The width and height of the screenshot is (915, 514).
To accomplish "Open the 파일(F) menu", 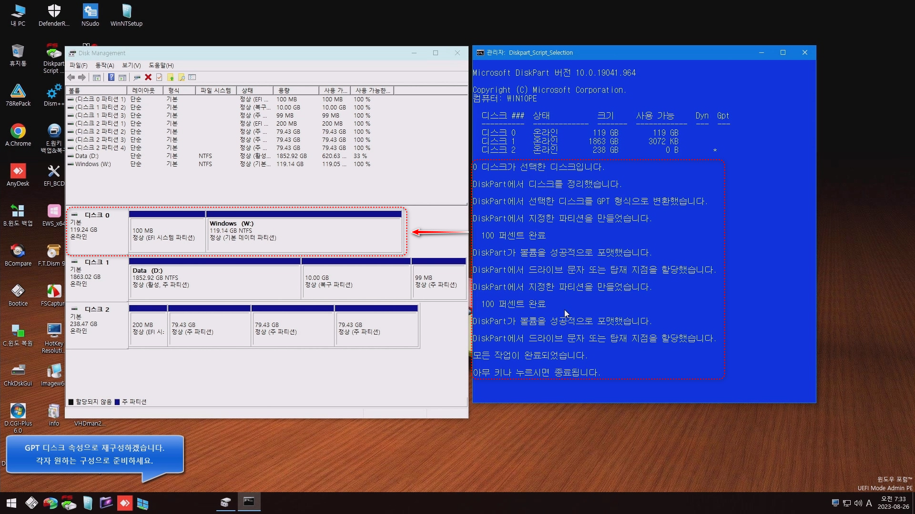I will (x=79, y=66).
